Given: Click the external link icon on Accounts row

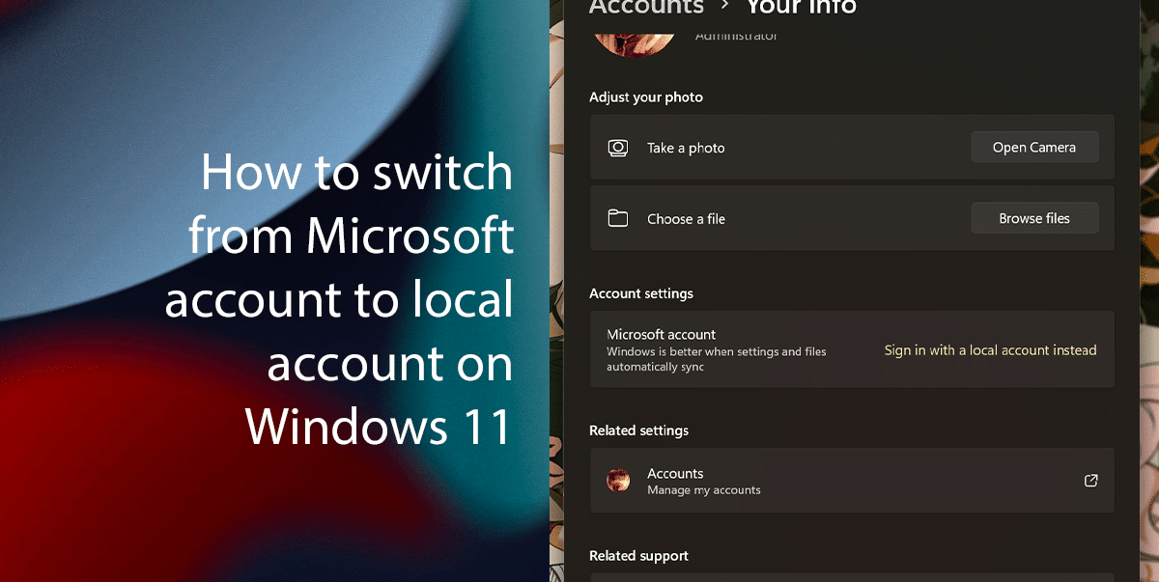Looking at the screenshot, I should (1090, 480).
